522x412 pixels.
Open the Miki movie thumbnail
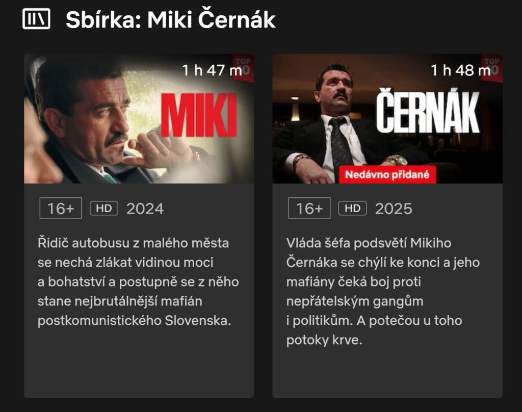139,119
